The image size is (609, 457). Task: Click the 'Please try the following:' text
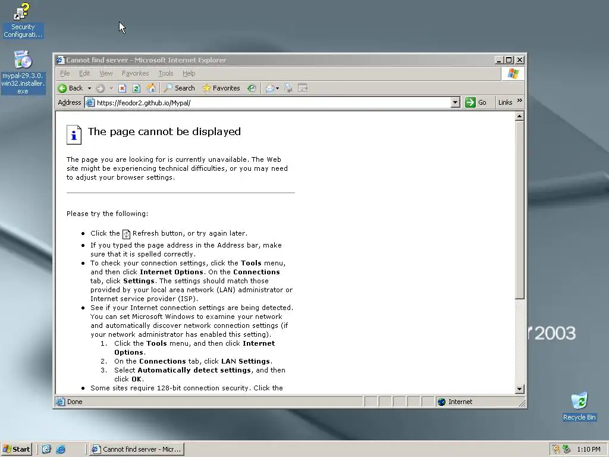[107, 214]
